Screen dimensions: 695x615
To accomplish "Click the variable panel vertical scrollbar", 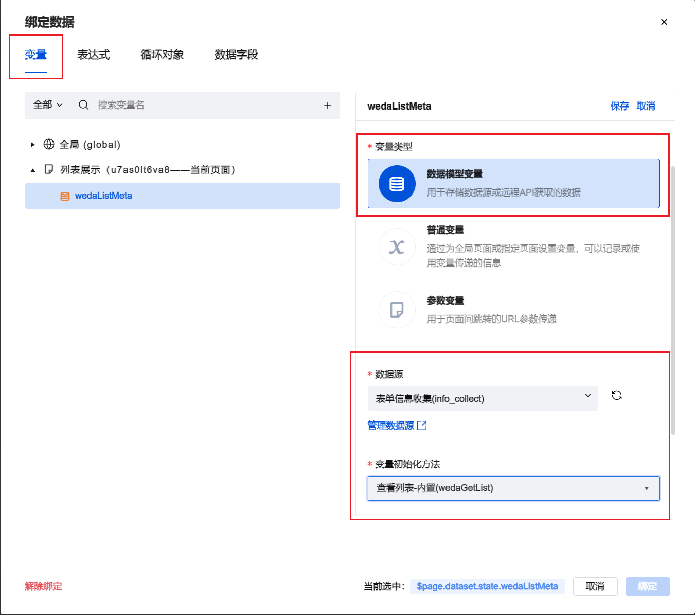I will (673, 300).
